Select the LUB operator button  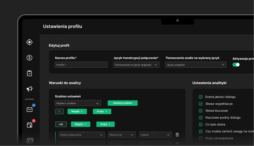61,124
